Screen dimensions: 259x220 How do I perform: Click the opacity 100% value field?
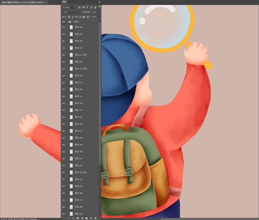(x=94, y=12)
